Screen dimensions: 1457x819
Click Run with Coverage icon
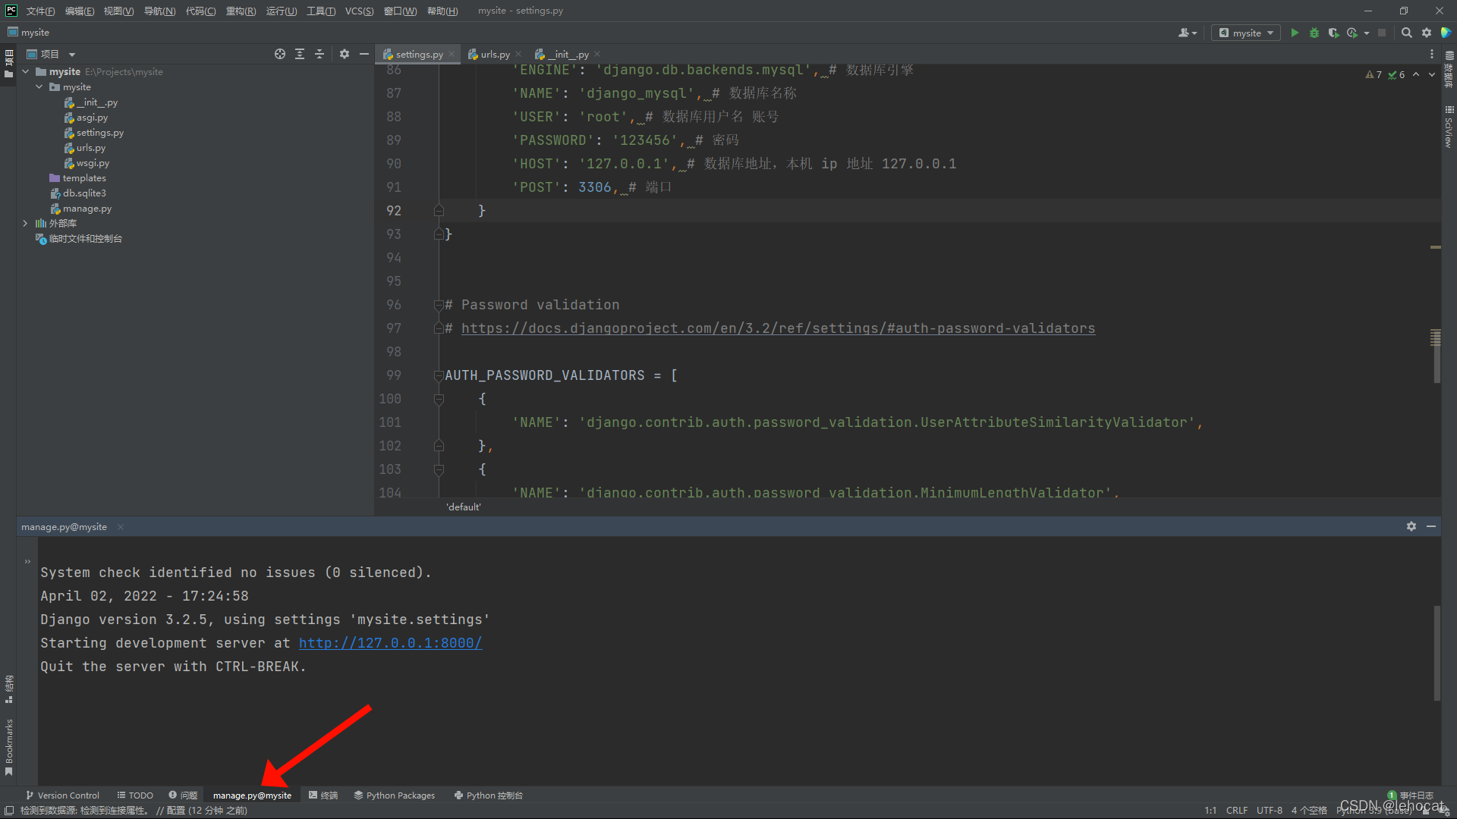tap(1333, 33)
